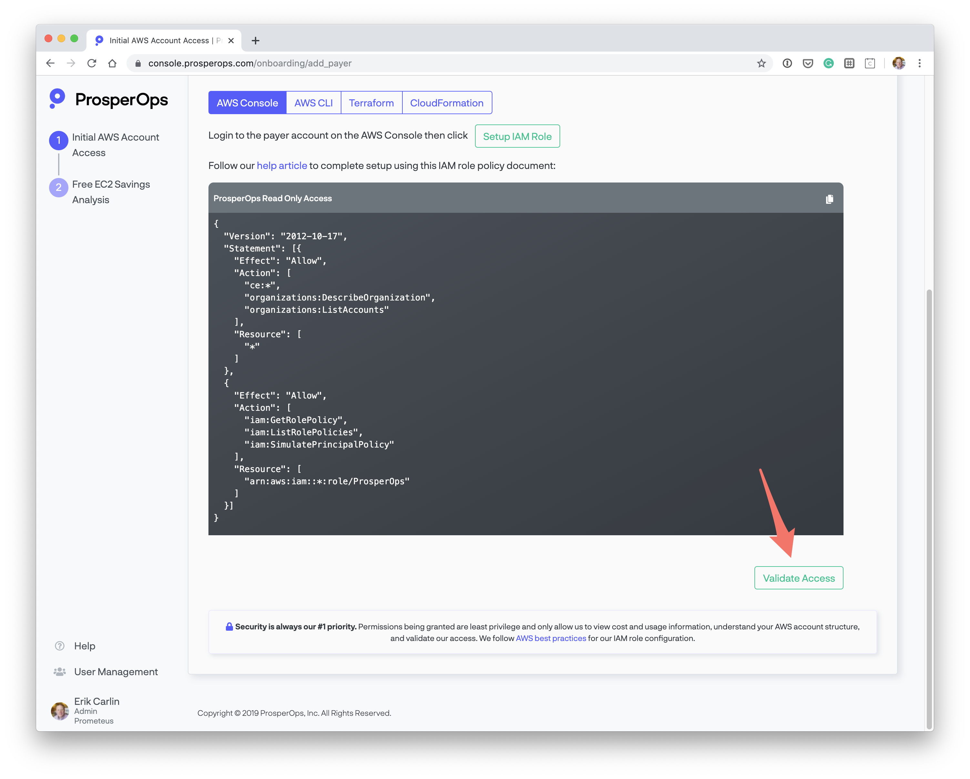Open Help in the sidebar
The width and height of the screenshot is (970, 779).
click(85, 646)
